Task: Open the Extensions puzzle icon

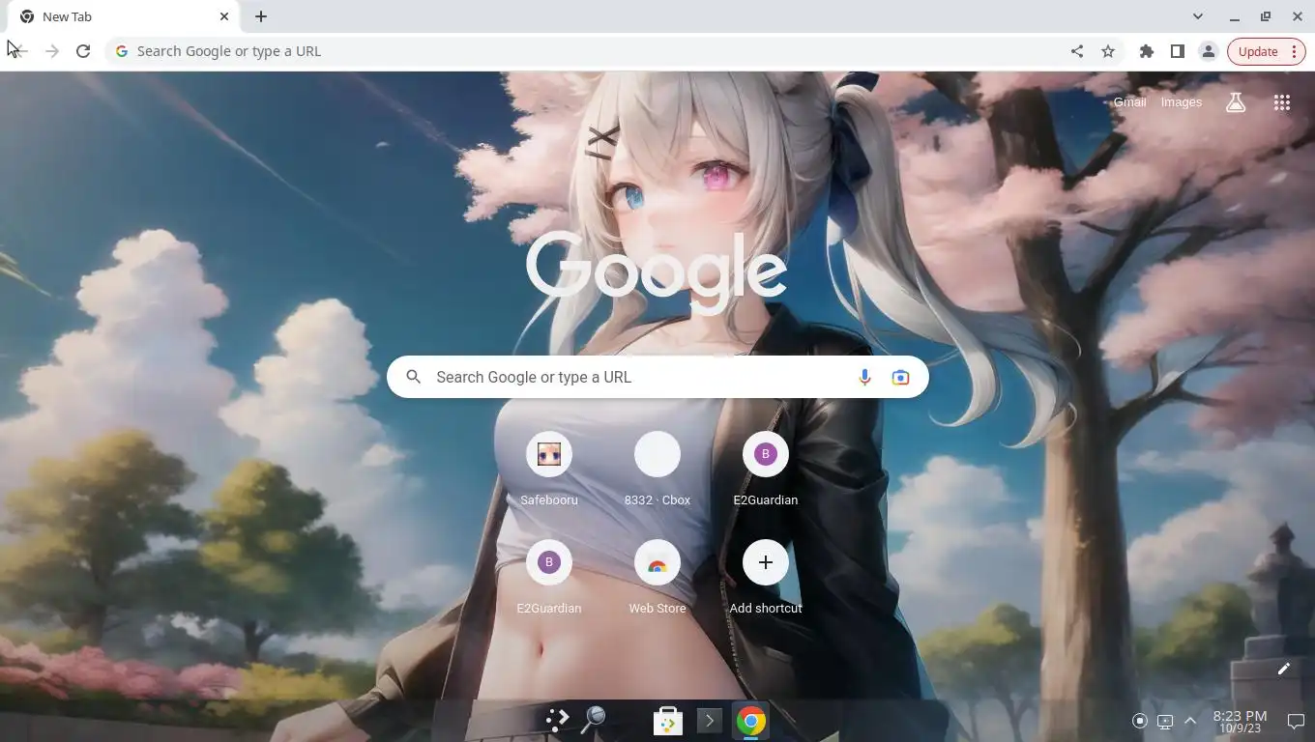Action: (x=1147, y=51)
